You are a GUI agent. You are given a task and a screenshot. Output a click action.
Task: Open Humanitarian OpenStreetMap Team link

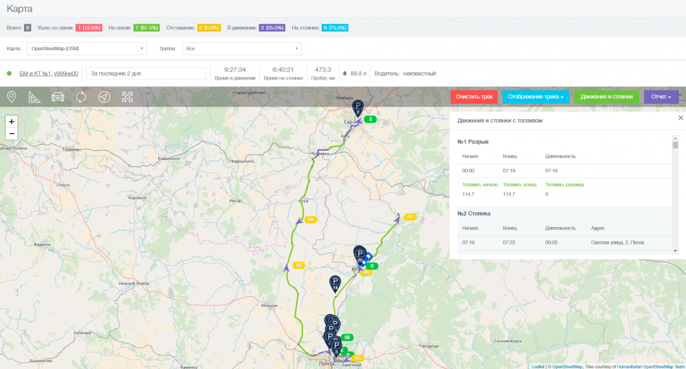[x=650, y=366]
